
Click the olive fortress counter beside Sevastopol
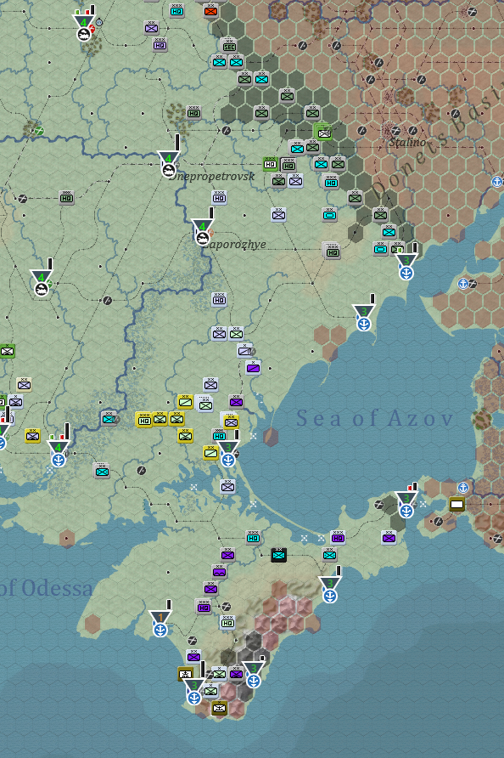click(x=185, y=673)
